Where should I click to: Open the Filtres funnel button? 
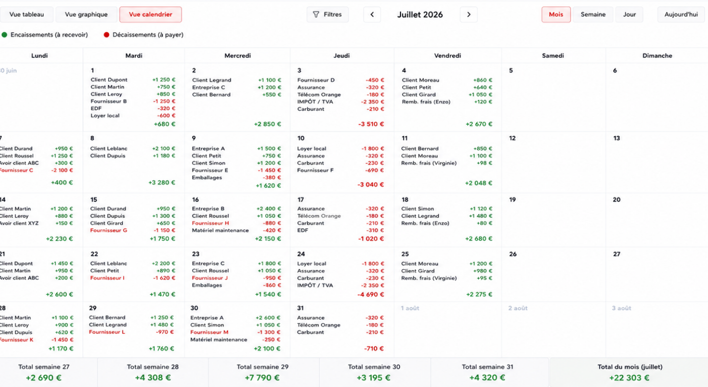click(328, 15)
